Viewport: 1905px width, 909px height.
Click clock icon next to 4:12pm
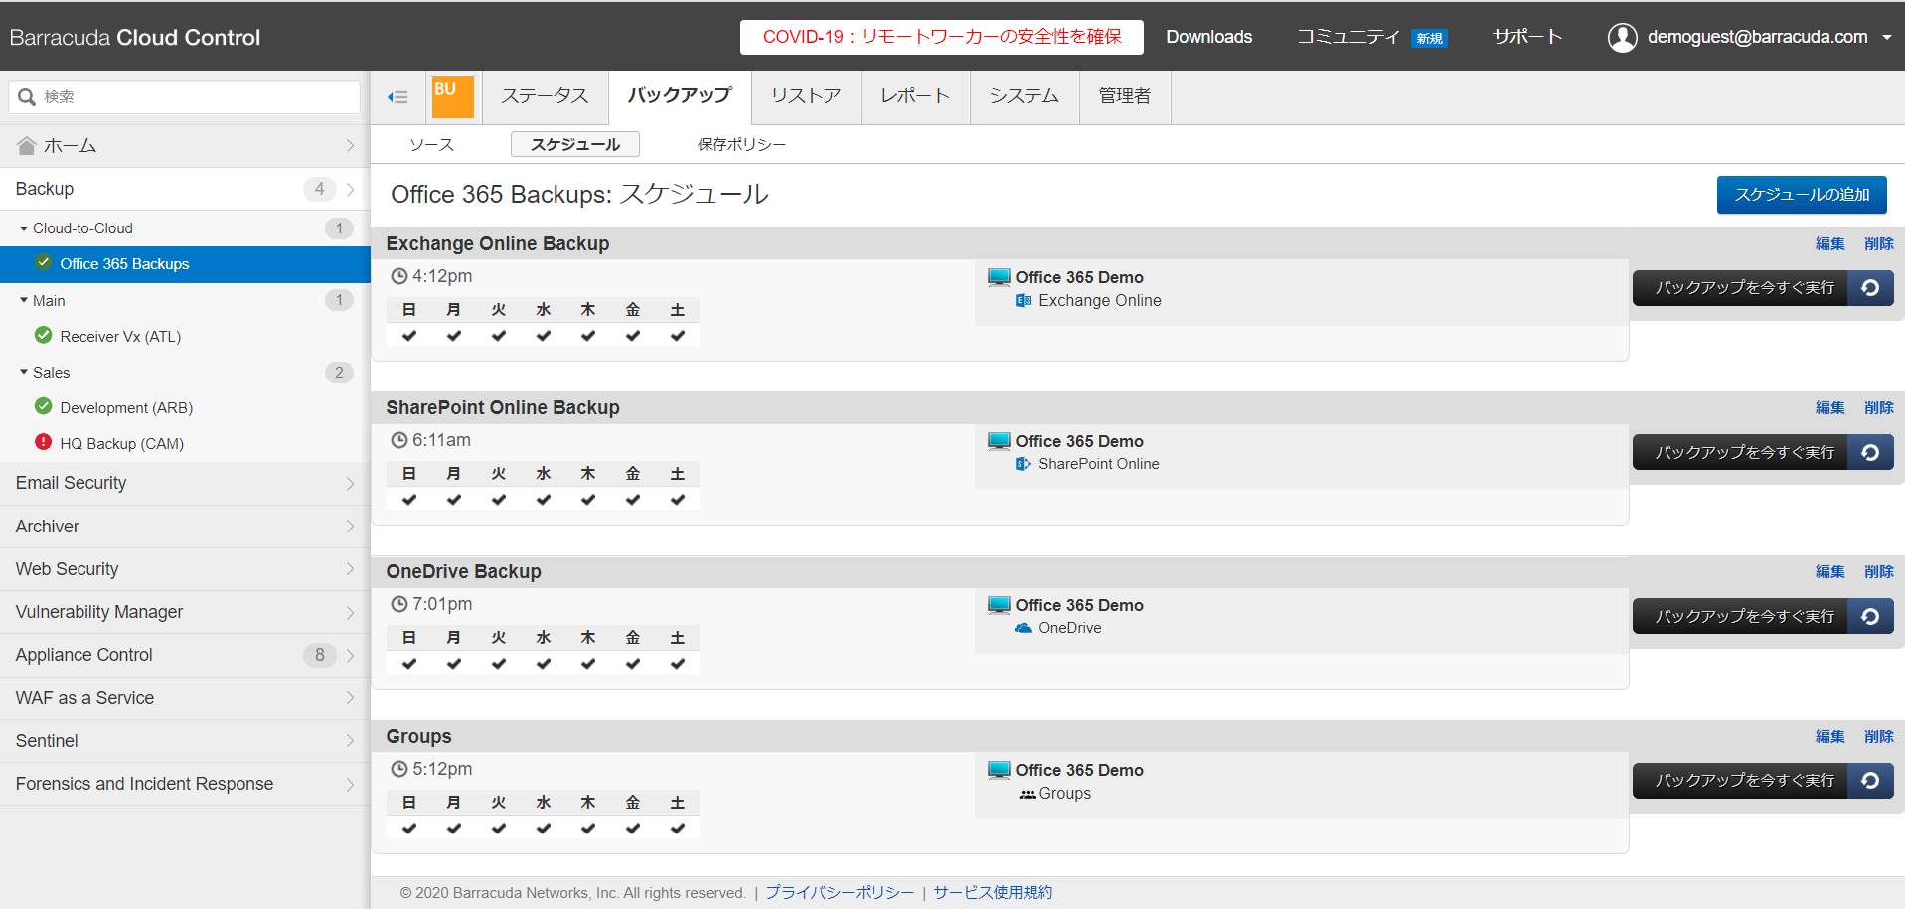399,276
